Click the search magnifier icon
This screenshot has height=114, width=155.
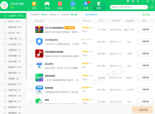tap(145, 7)
